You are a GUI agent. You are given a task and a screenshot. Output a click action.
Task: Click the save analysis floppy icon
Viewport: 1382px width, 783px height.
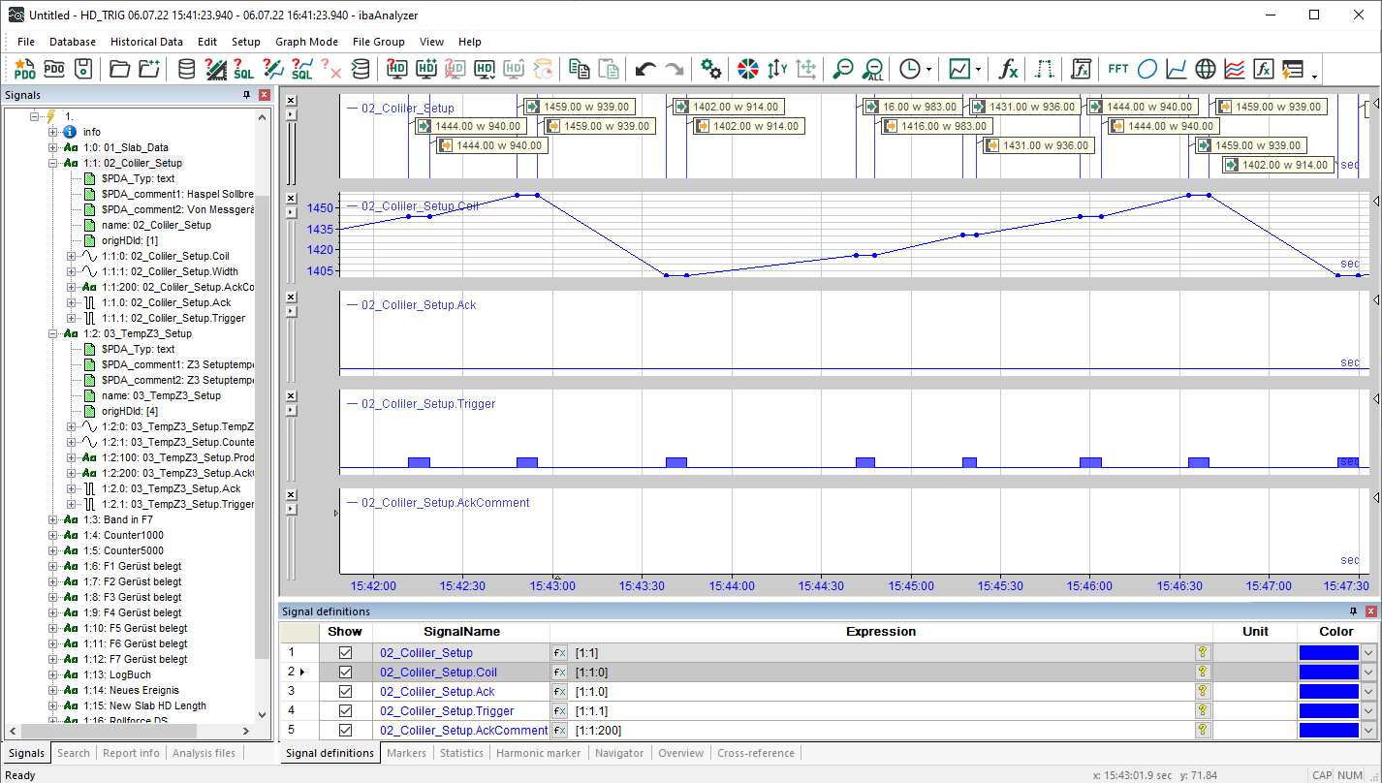[83, 69]
